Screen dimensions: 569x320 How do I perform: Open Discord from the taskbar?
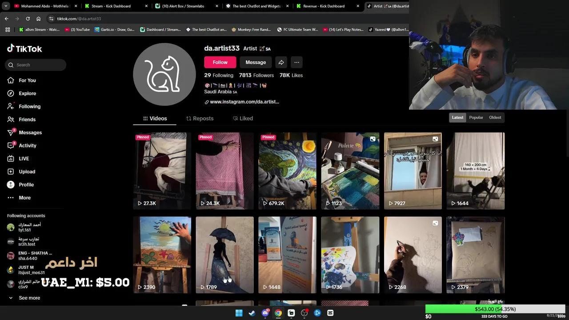pyautogui.click(x=265, y=313)
